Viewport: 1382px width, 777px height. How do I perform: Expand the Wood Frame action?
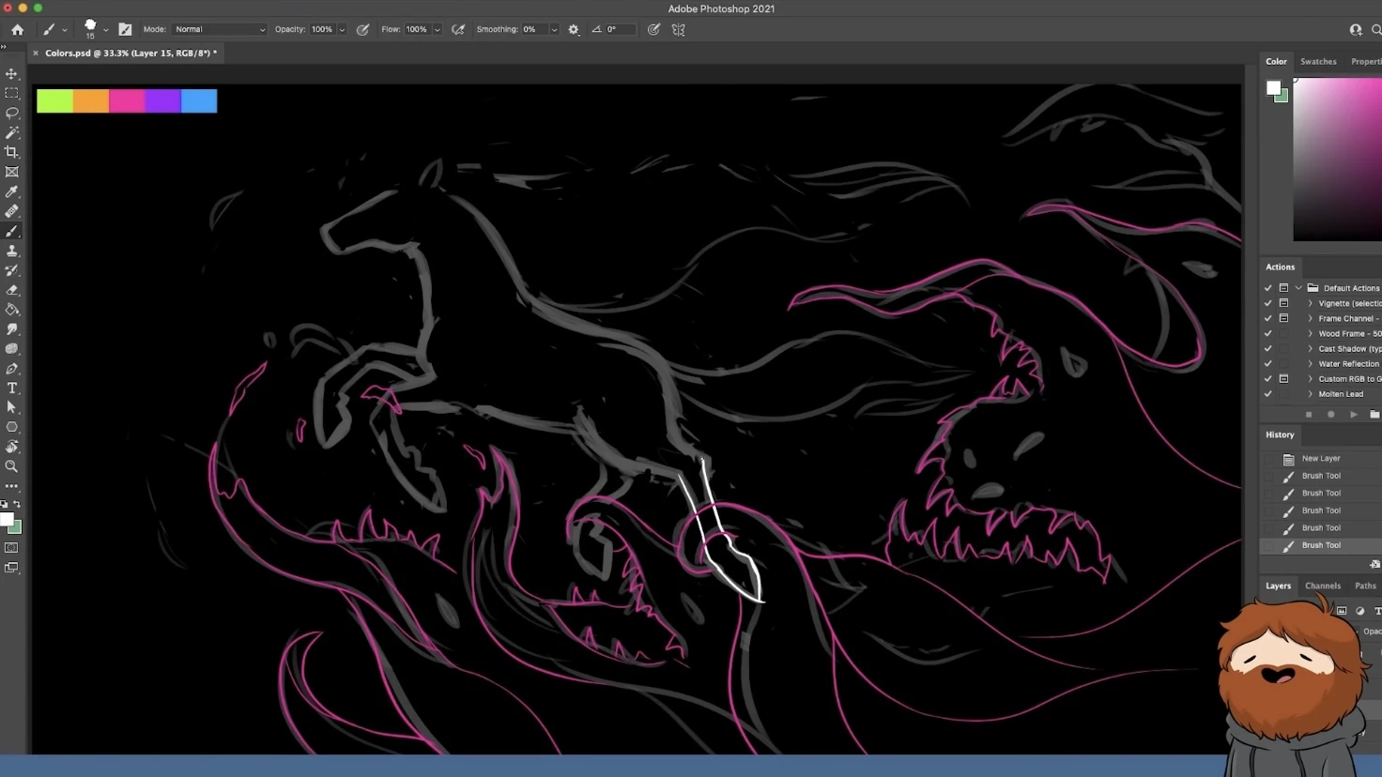click(x=1311, y=333)
